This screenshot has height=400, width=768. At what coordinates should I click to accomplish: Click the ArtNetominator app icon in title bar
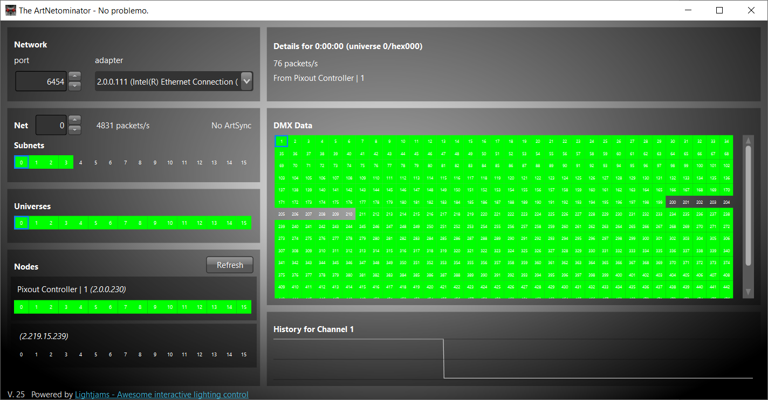[11, 10]
